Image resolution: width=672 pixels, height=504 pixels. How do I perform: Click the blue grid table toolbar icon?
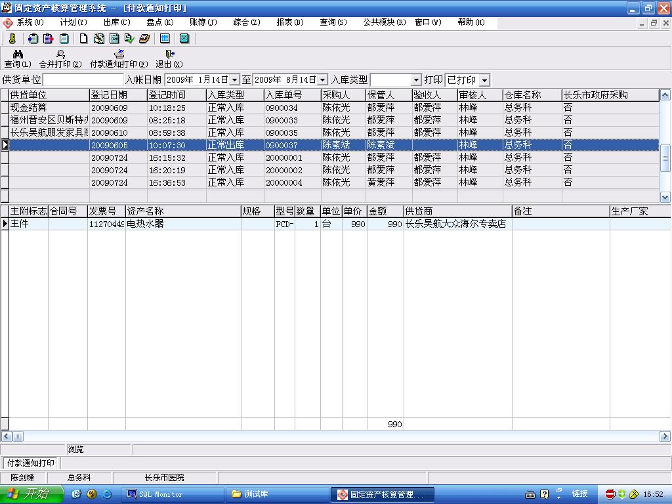point(165,39)
